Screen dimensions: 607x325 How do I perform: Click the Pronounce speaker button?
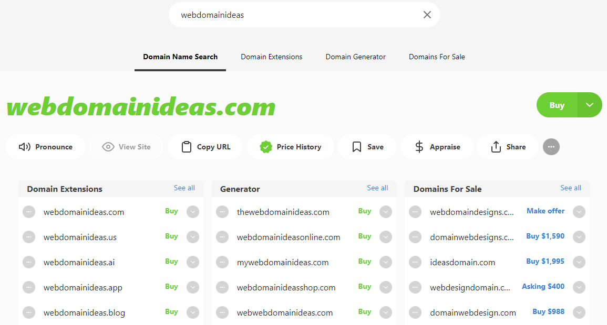tap(45, 147)
